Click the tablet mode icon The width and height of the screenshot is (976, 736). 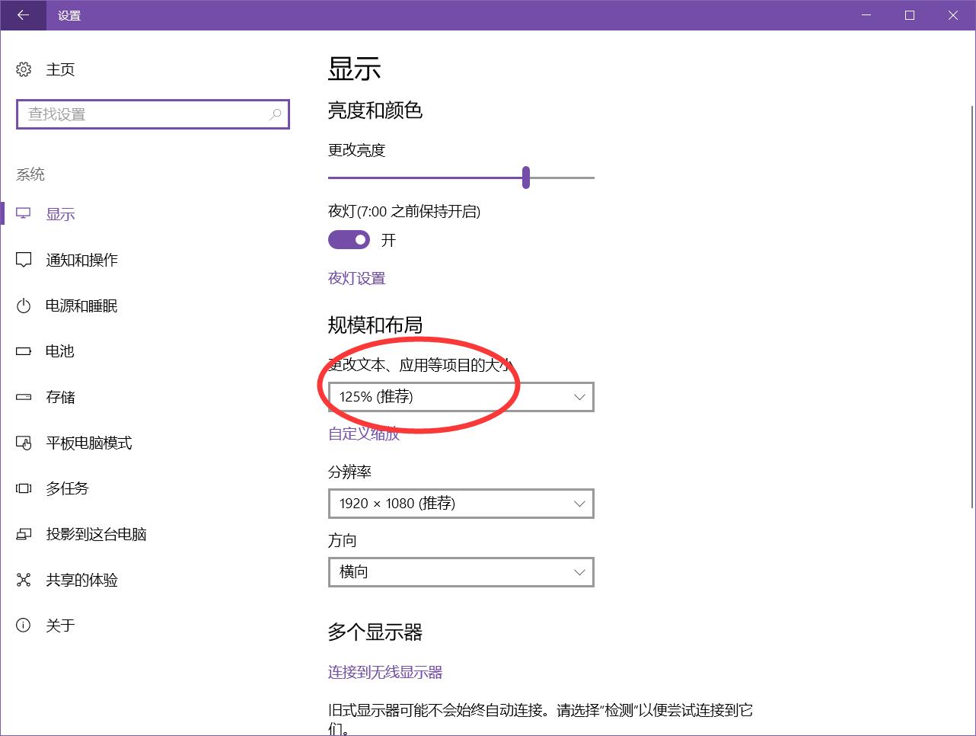coord(24,443)
